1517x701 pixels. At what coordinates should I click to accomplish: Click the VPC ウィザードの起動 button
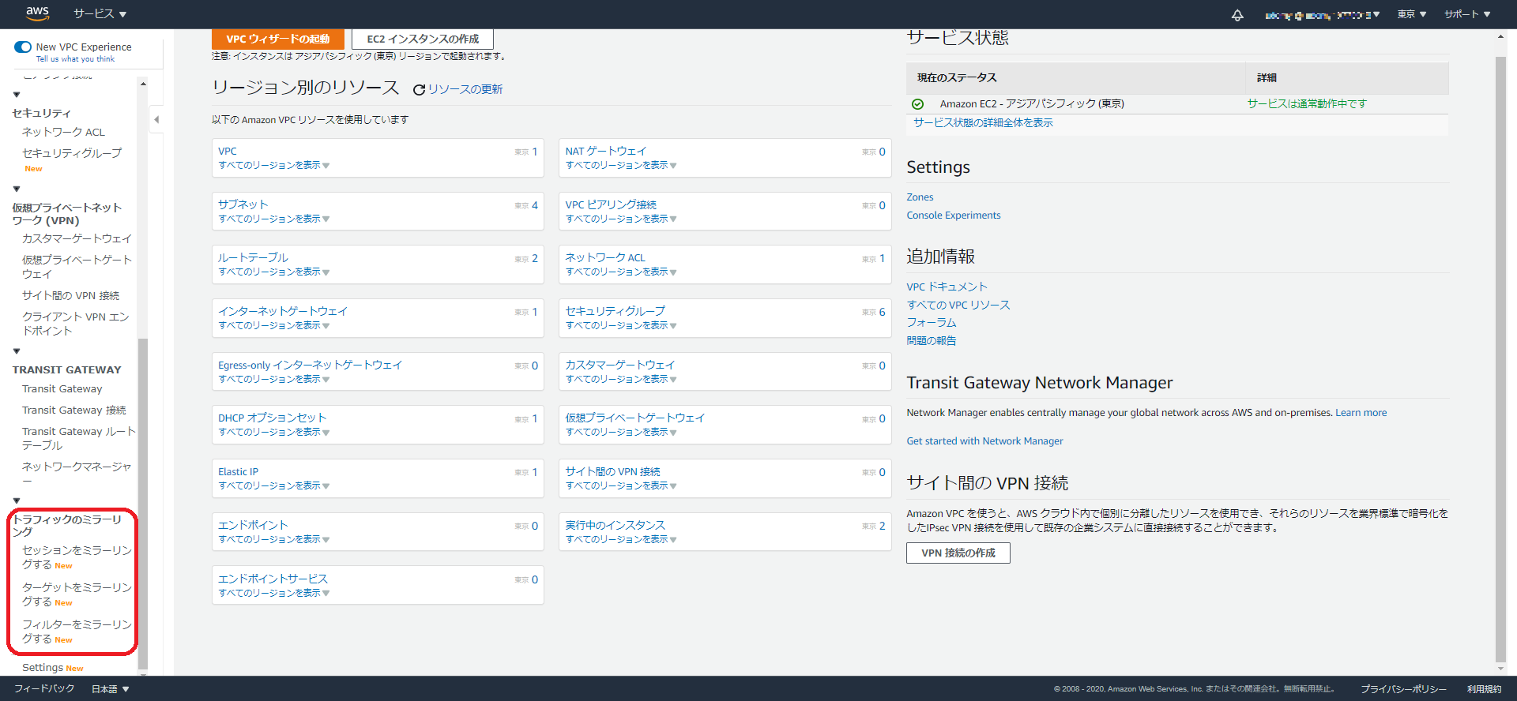[x=277, y=39]
